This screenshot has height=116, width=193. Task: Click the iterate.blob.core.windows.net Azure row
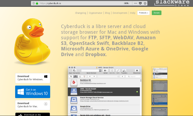(104, 115)
